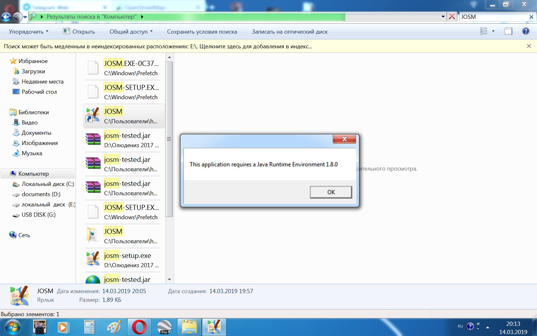Click the yellow index info bar message
The width and height of the screenshot is (537, 336).
(x=158, y=46)
